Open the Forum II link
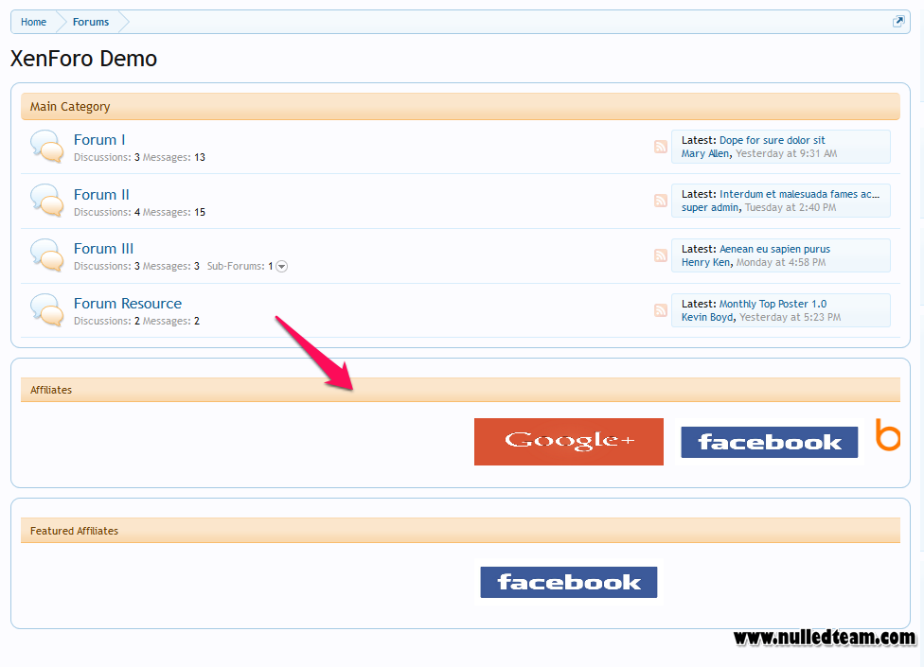Viewport: 924px width, 667px height. coord(101,194)
